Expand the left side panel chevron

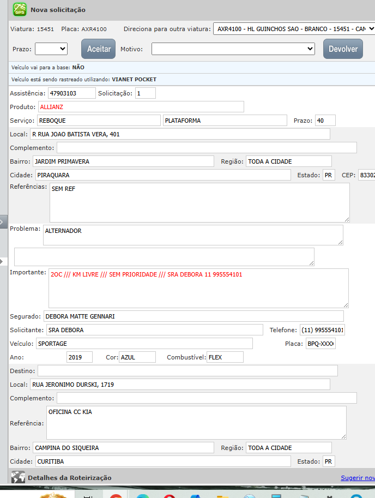[x=3, y=221]
